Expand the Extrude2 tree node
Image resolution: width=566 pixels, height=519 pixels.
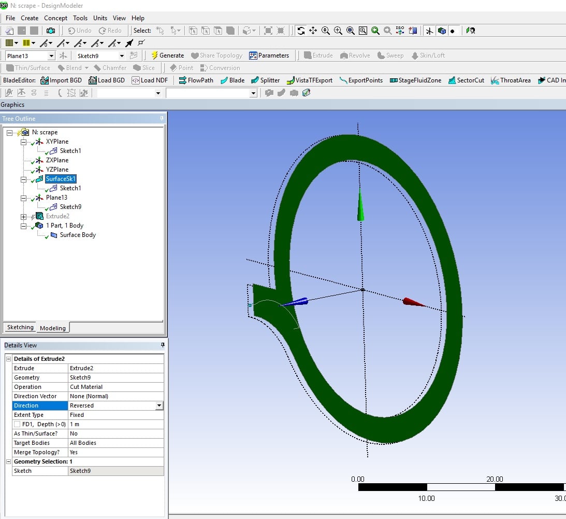[23, 216]
